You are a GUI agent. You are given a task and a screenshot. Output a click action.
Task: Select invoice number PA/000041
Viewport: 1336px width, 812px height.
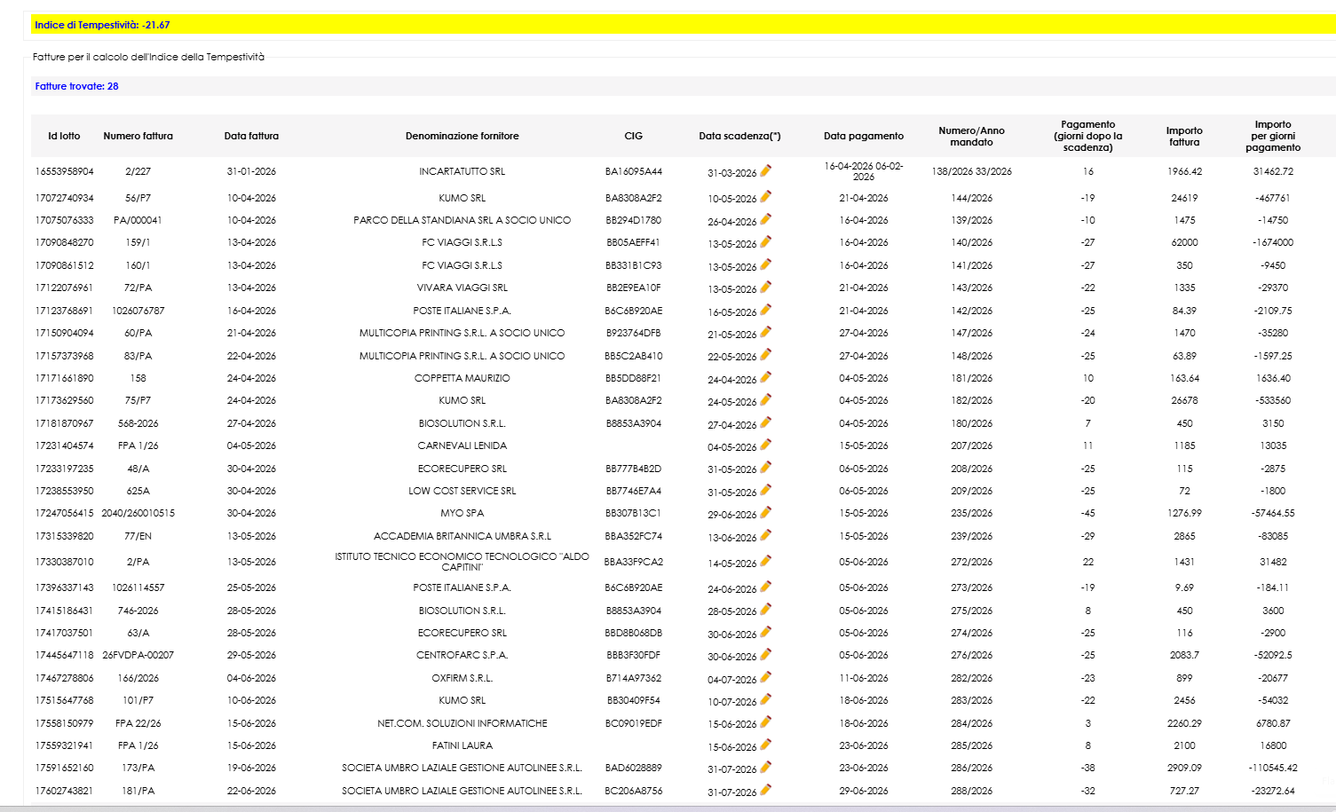point(138,220)
